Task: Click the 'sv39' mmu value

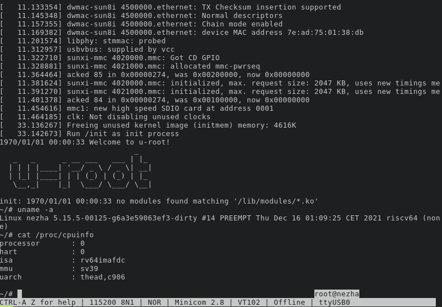Action: point(89,269)
